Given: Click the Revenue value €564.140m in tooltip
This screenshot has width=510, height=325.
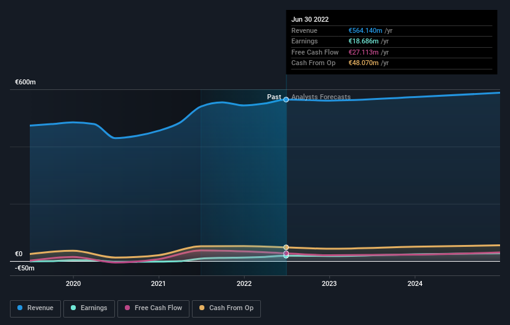Looking at the screenshot, I should 365,30.
